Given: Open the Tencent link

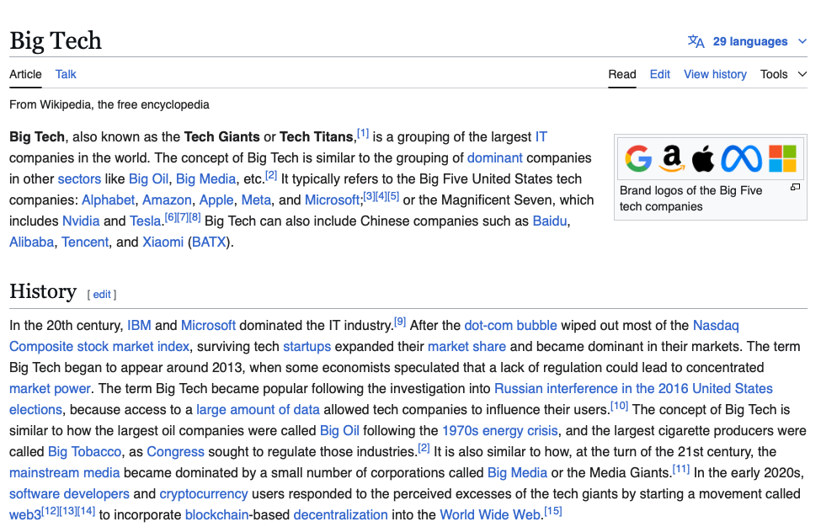Looking at the screenshot, I should point(85,242).
